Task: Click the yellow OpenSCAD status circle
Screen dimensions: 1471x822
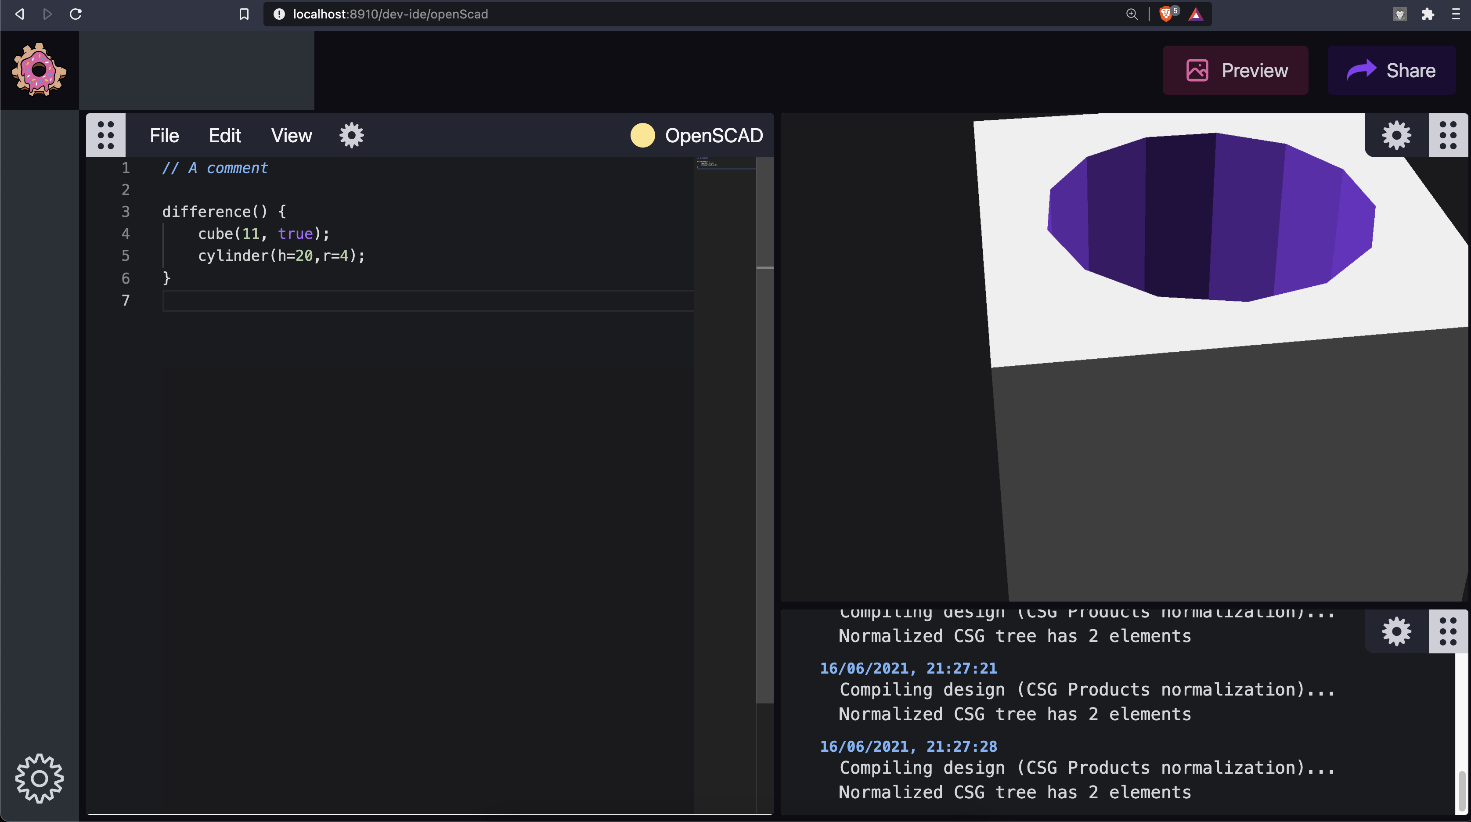Action: 642,135
